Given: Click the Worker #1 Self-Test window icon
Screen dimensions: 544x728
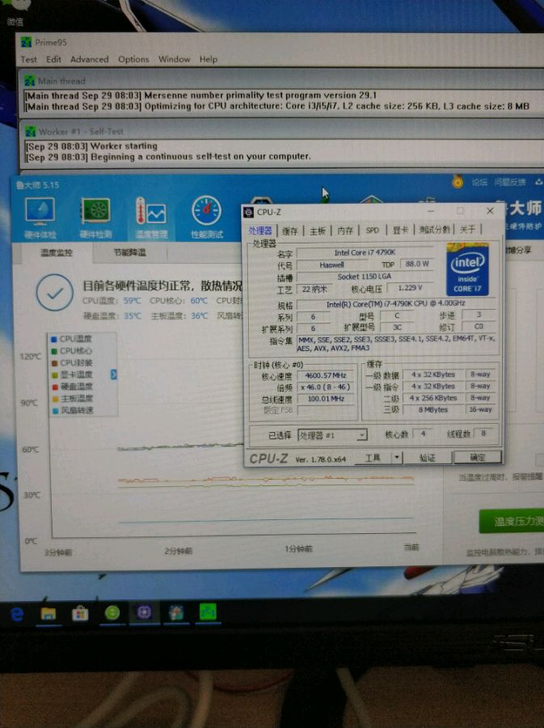Looking at the screenshot, I should pos(31,131).
